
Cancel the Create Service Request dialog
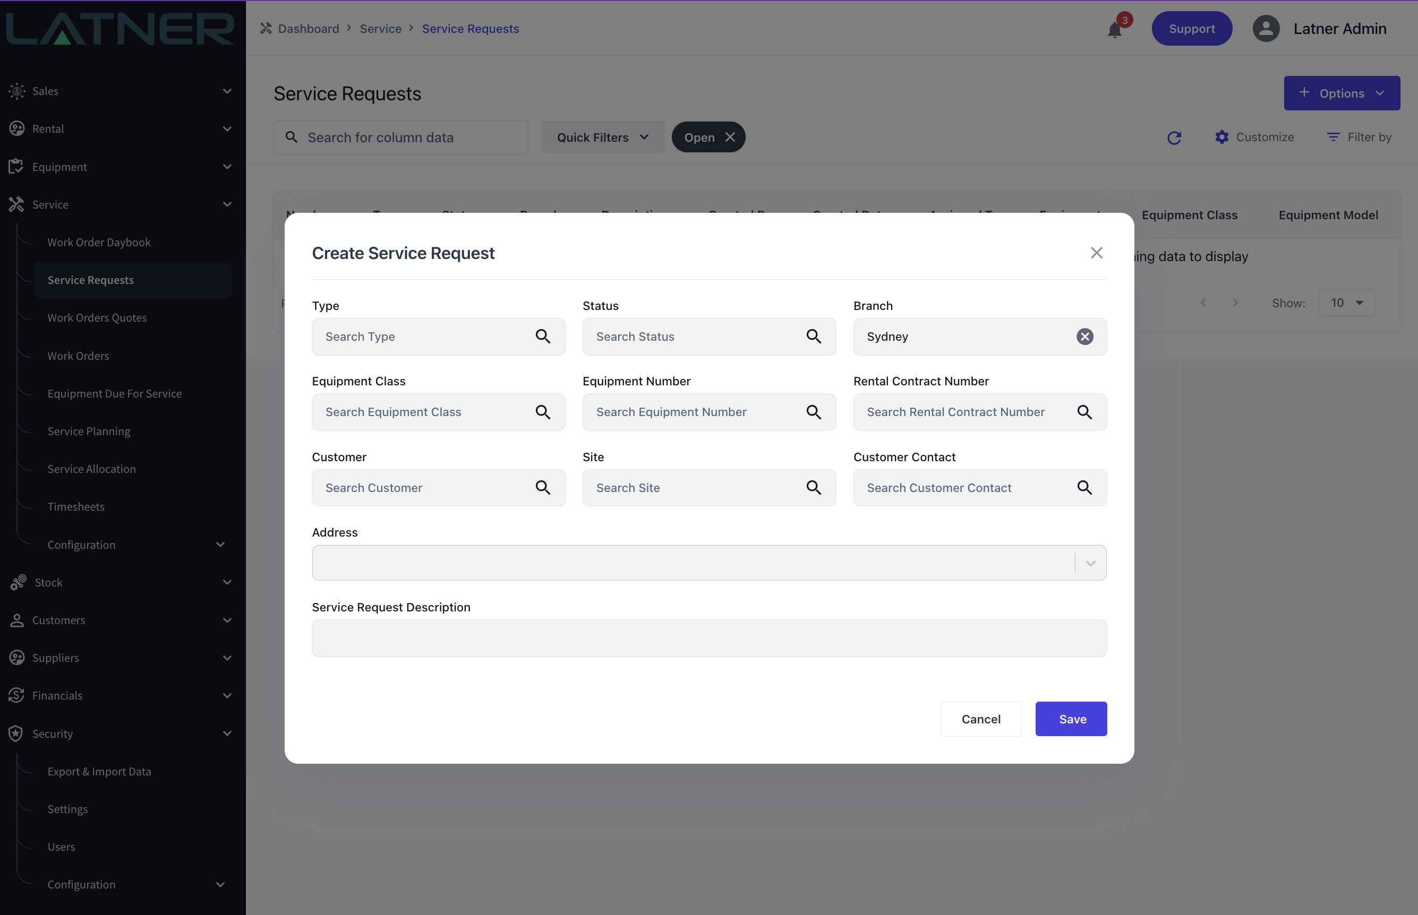[980, 719]
